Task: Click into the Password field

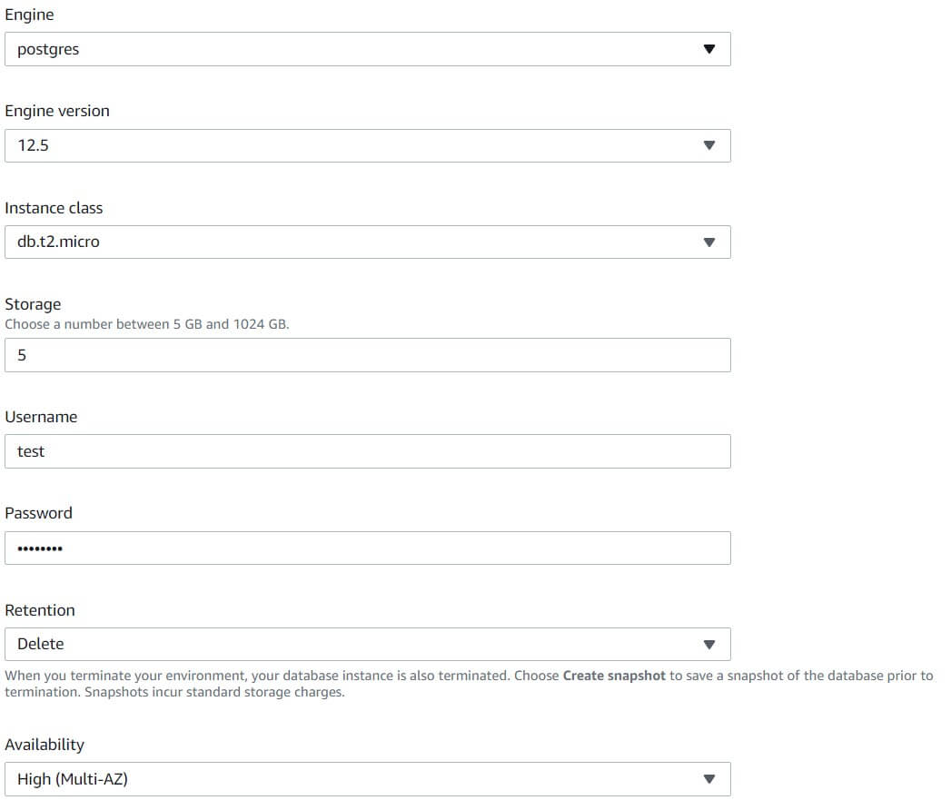Action: pyautogui.click(x=368, y=548)
